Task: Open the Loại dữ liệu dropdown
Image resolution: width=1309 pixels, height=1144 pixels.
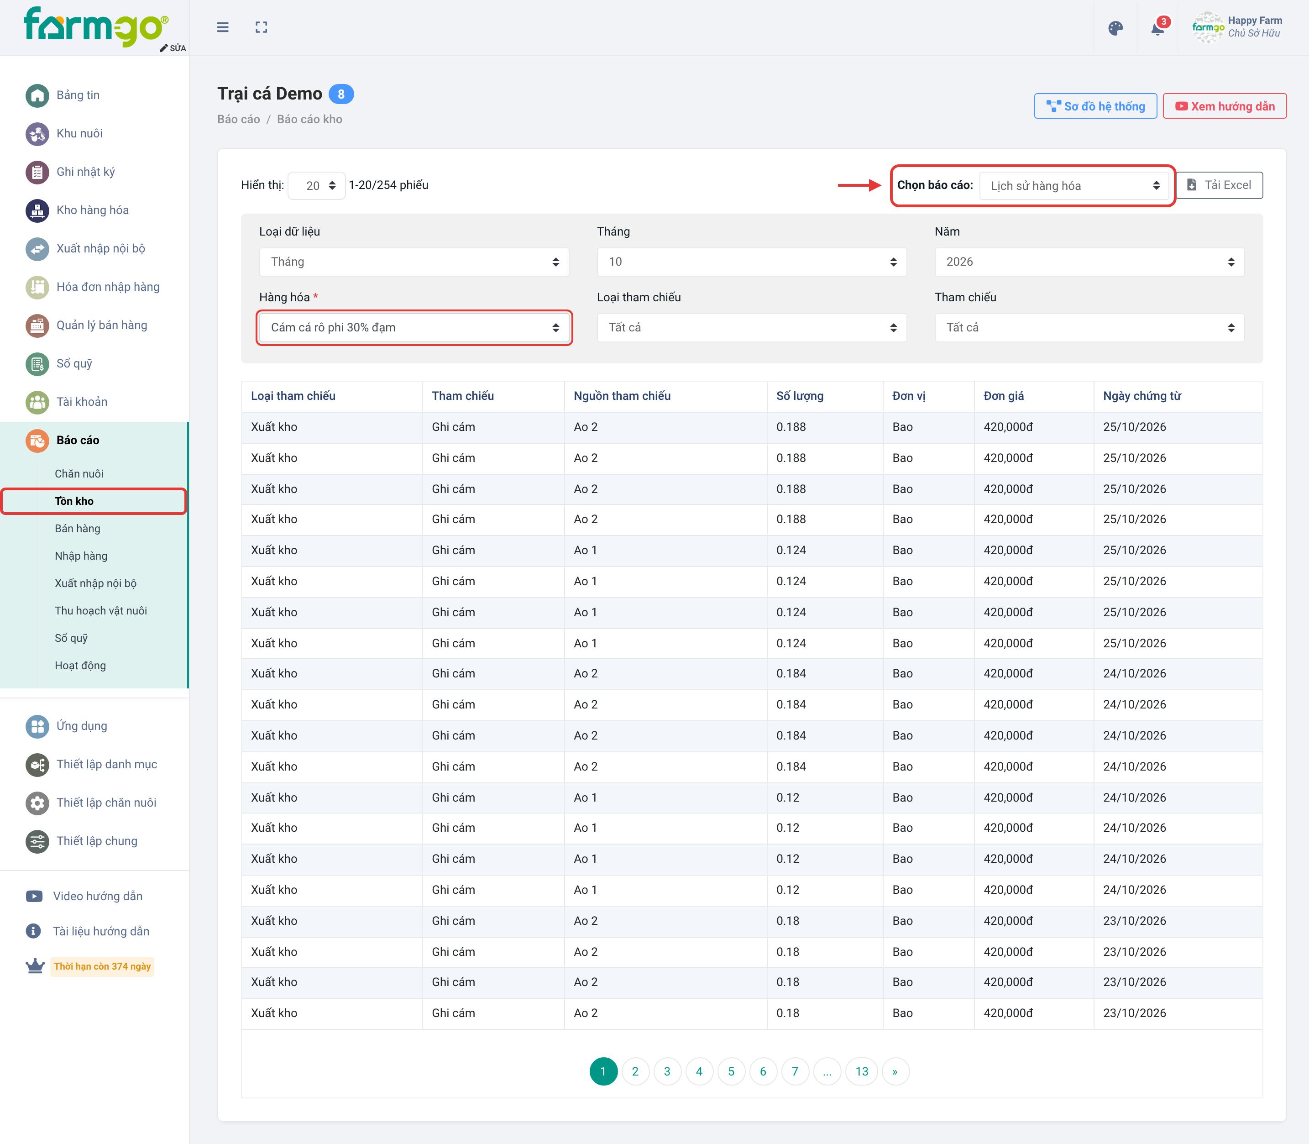Action: 414,262
